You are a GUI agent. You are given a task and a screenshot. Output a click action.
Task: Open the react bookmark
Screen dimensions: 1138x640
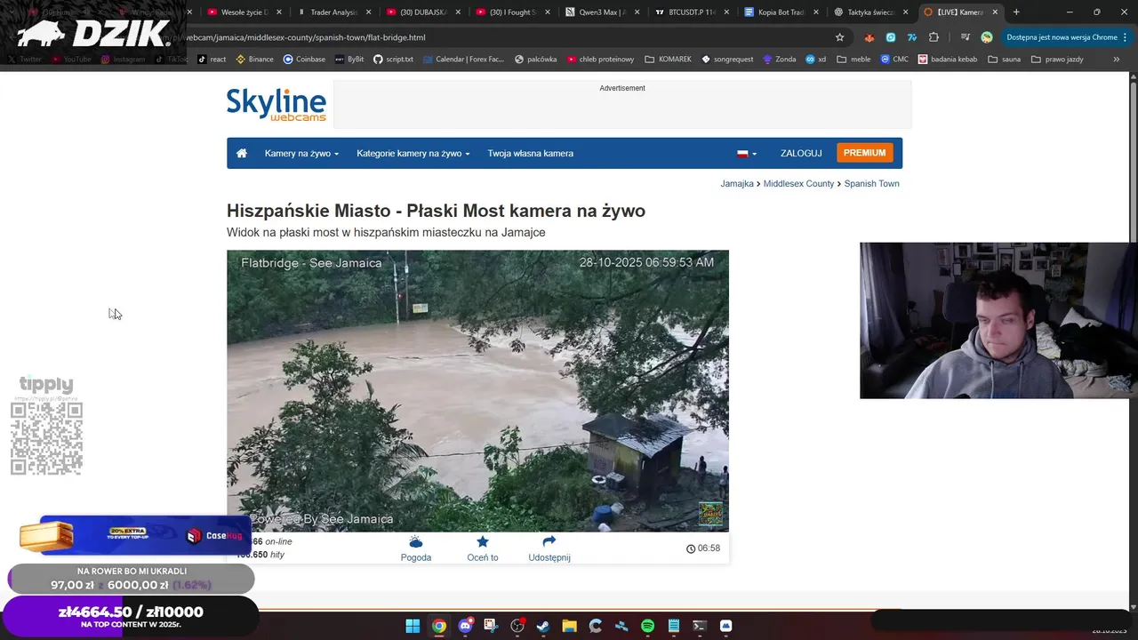pyautogui.click(x=212, y=60)
